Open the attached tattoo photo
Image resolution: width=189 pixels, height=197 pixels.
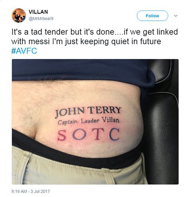tap(95, 122)
